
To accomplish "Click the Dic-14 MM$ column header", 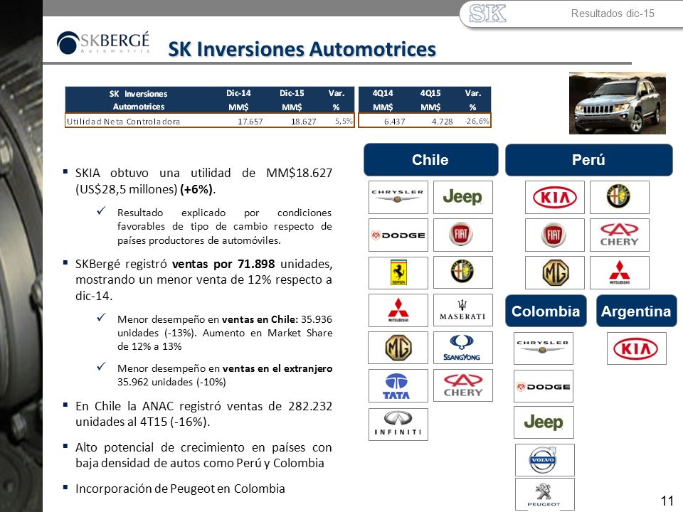I will [x=238, y=100].
